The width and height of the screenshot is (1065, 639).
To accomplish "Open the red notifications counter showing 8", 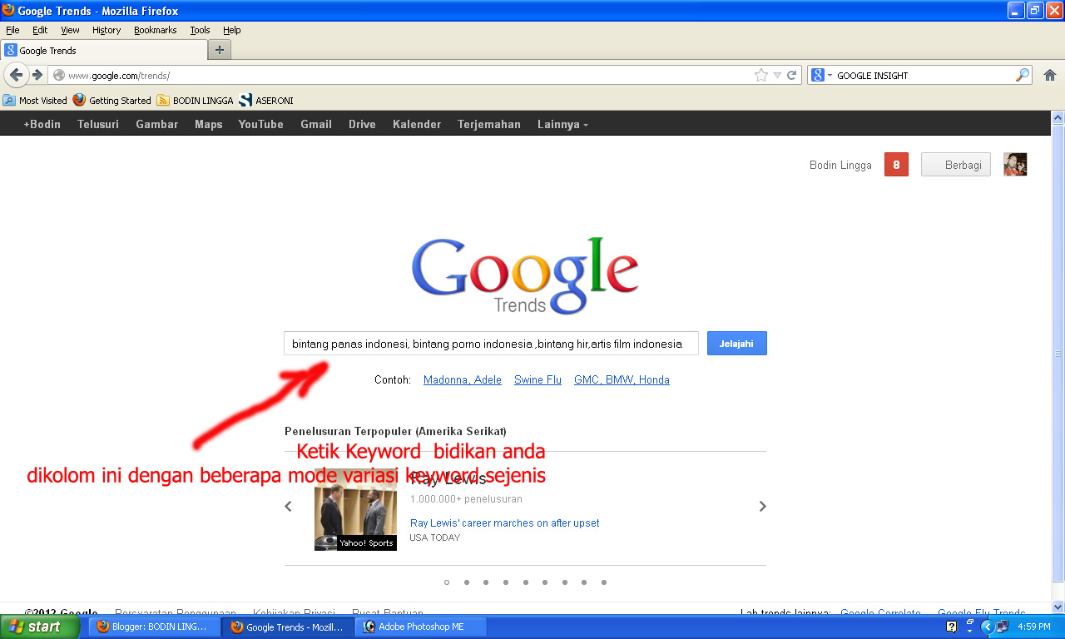I will [896, 165].
